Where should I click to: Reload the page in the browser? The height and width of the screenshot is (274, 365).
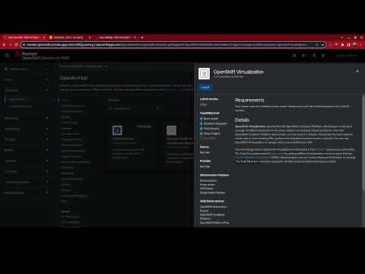click(16, 45)
